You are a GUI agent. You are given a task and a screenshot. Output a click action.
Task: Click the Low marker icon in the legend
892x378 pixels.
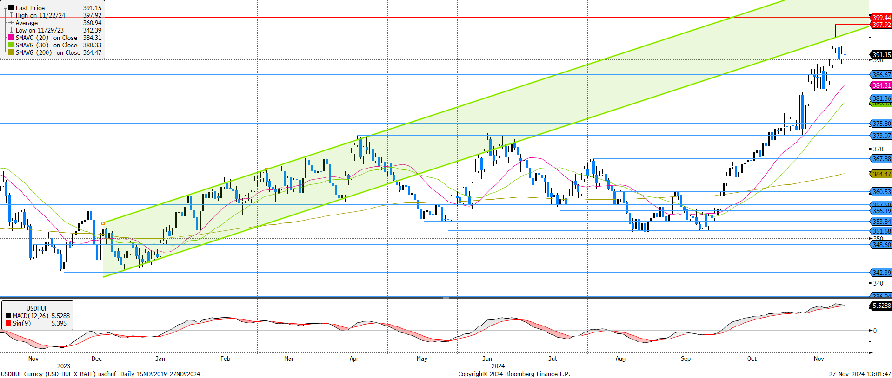(11, 30)
